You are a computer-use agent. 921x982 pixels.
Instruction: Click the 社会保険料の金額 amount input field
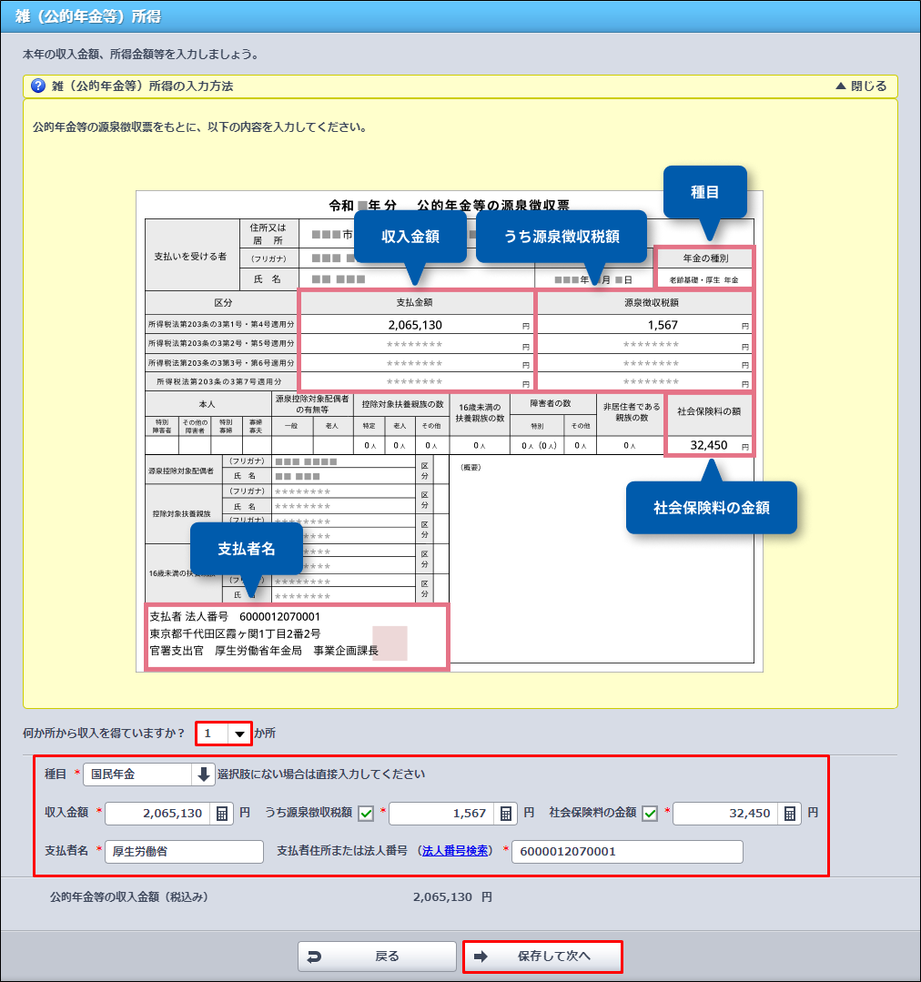[725, 814]
